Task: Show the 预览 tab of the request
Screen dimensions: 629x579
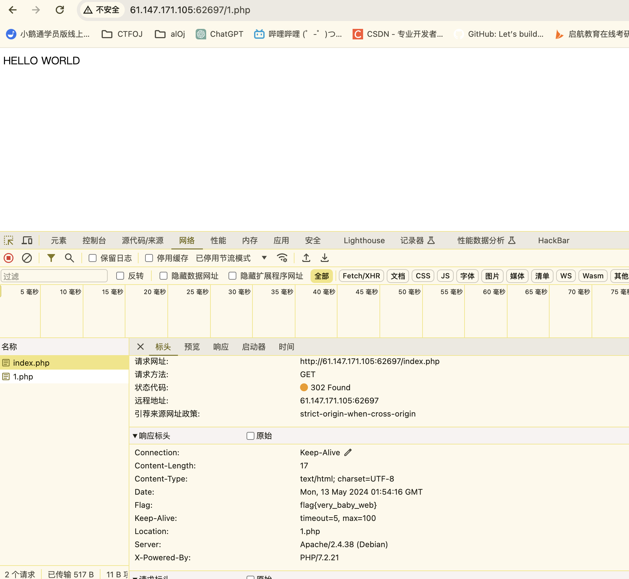Action: 192,347
